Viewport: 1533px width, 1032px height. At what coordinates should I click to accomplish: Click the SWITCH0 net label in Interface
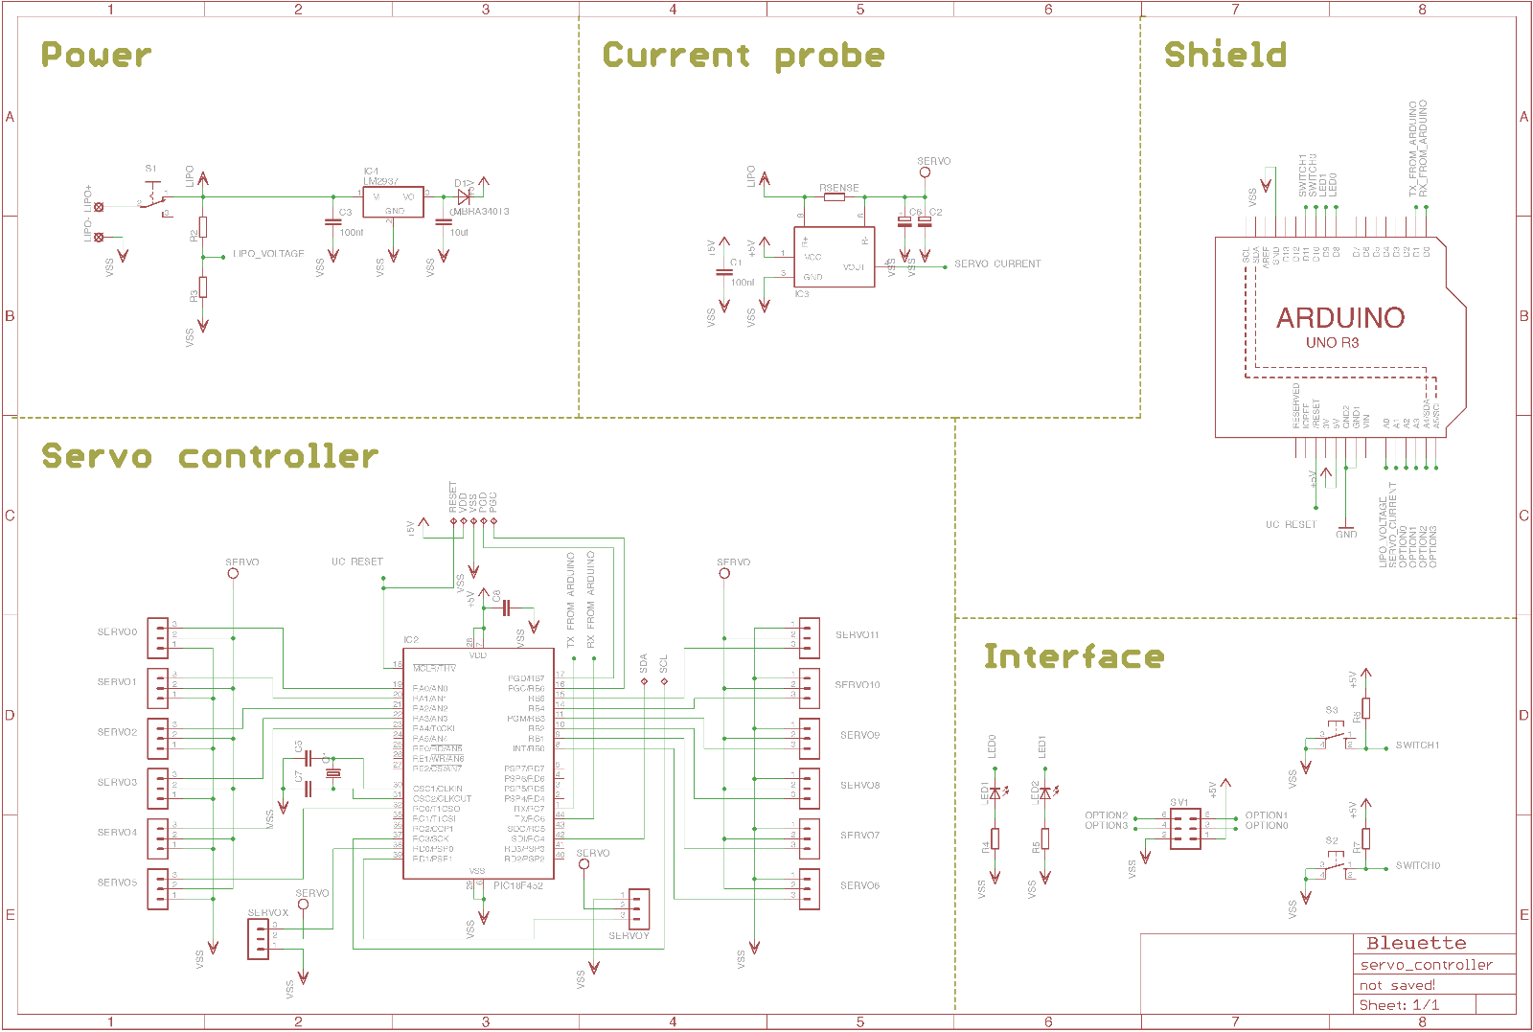coord(1417,865)
